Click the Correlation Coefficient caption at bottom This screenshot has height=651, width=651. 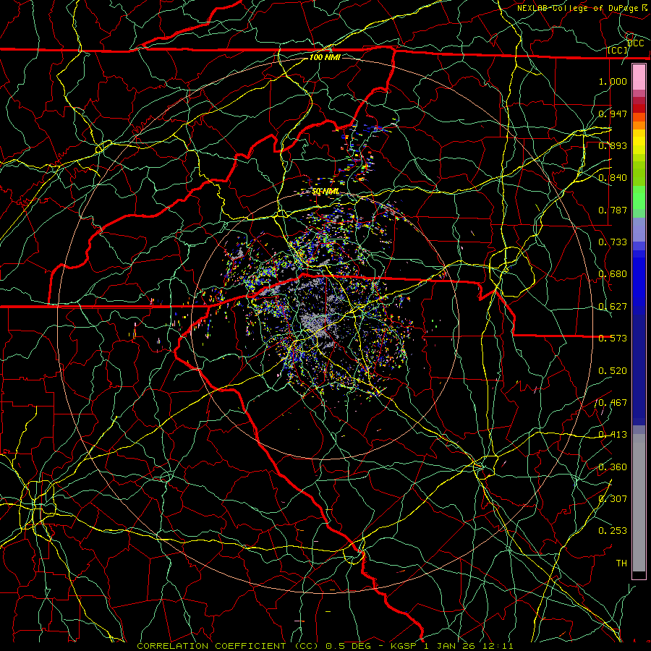pos(325,646)
